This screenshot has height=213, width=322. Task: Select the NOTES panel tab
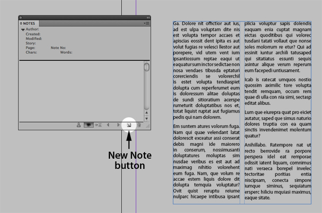click(x=29, y=24)
